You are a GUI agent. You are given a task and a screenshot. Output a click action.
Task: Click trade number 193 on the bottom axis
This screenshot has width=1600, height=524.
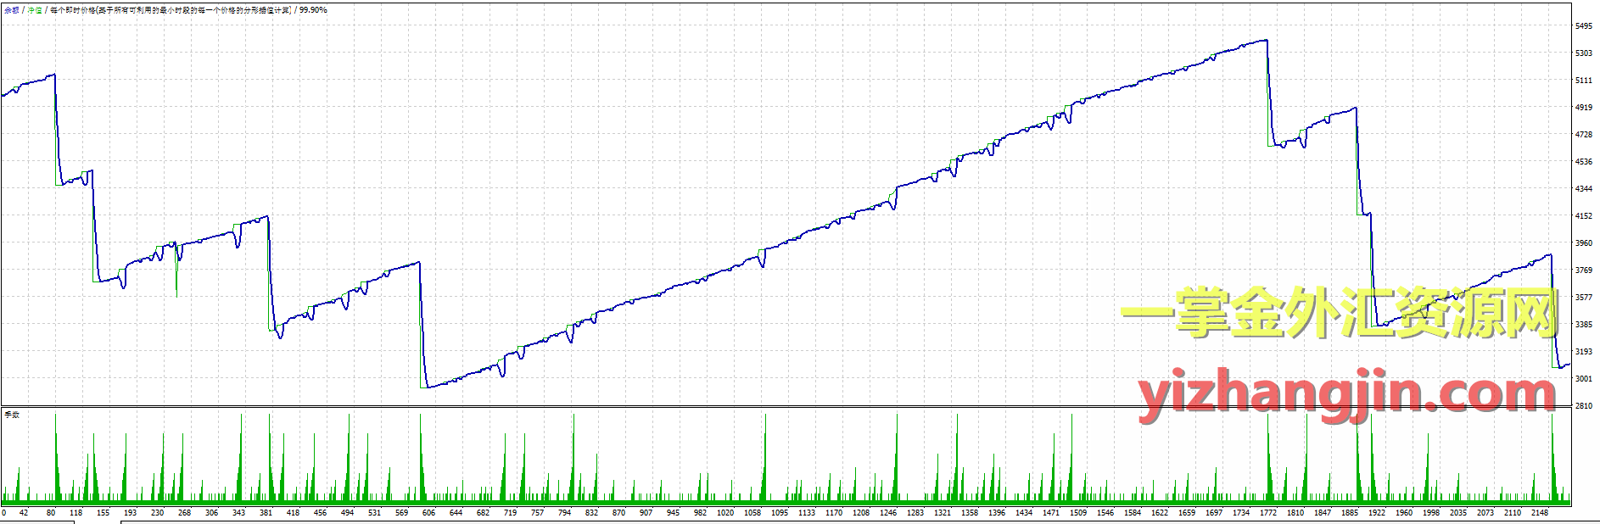click(130, 513)
